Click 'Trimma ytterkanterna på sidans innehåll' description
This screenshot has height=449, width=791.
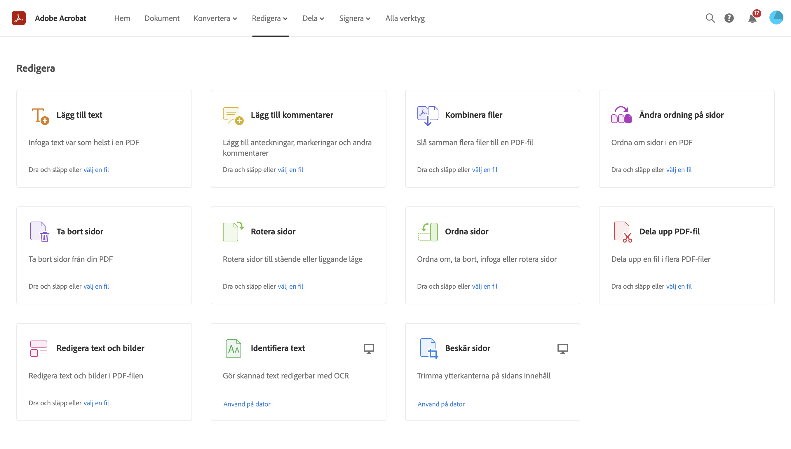pyautogui.click(x=484, y=376)
